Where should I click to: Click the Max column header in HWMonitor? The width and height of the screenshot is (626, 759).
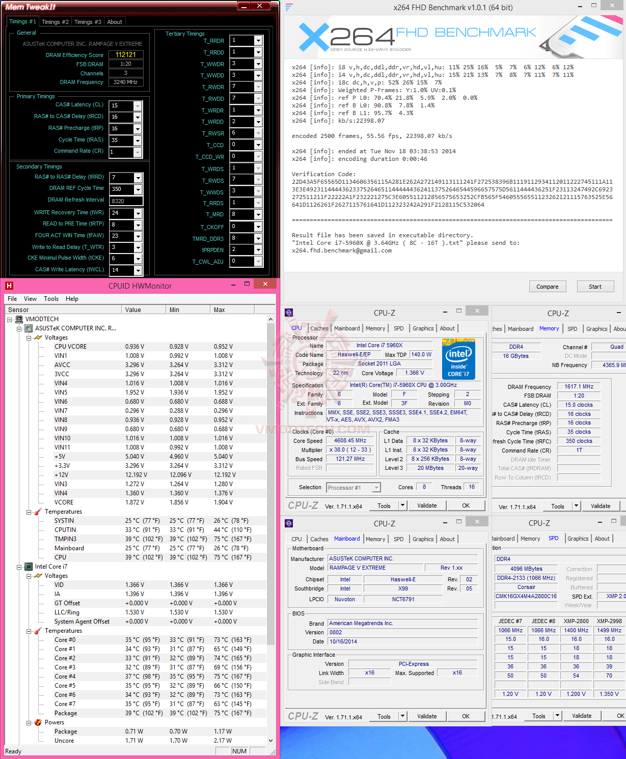point(232,310)
